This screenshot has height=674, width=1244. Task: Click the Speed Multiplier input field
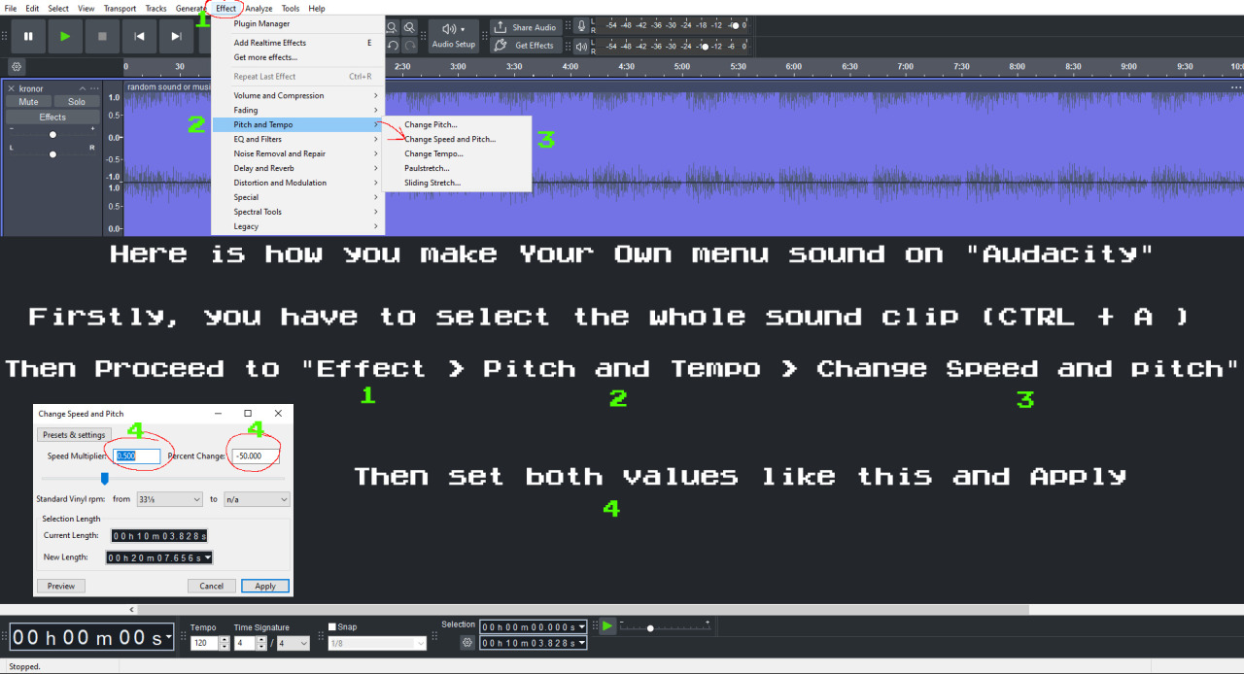point(137,455)
